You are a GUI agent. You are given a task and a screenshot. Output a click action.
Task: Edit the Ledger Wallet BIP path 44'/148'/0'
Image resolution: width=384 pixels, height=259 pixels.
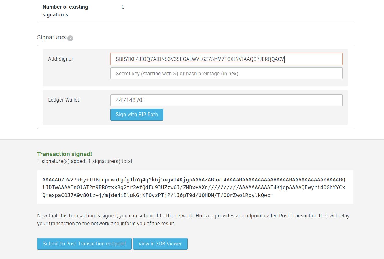226,100
